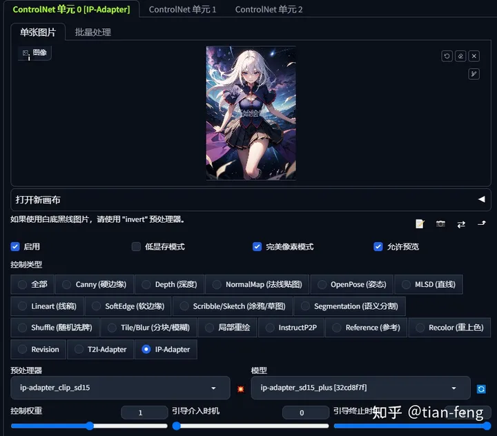Select the Revision control type

click(39, 350)
